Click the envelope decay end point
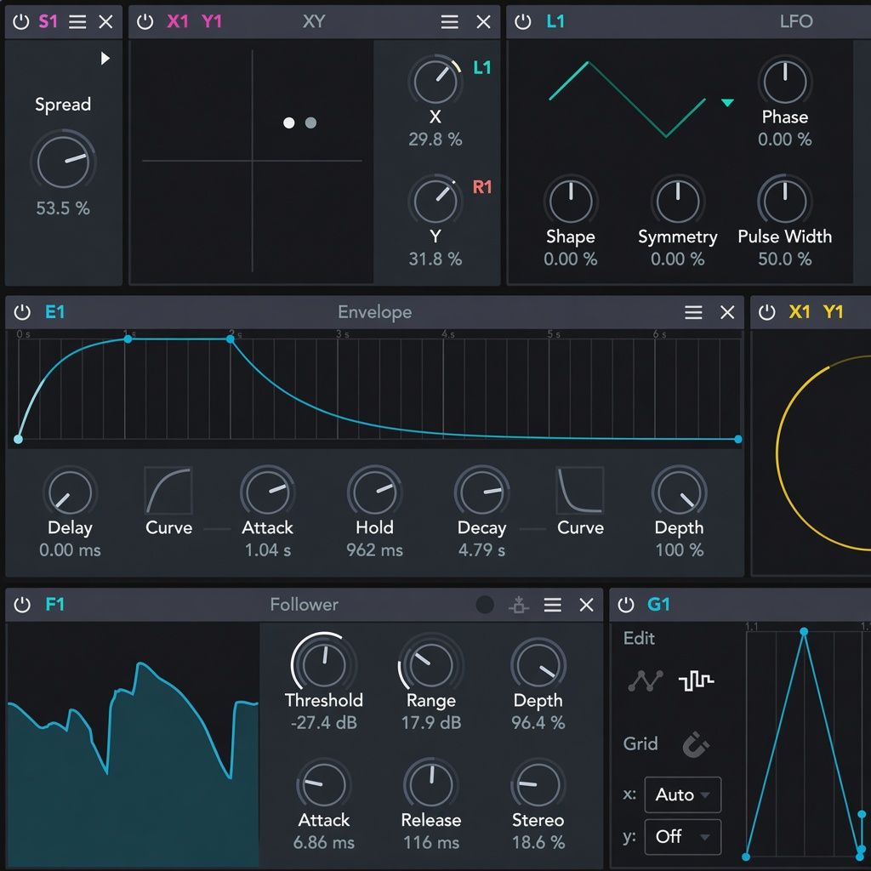 tap(738, 440)
